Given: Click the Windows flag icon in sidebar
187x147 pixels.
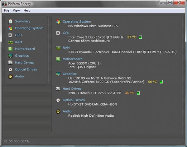Looking at the screenshot, I should tap(10, 28).
